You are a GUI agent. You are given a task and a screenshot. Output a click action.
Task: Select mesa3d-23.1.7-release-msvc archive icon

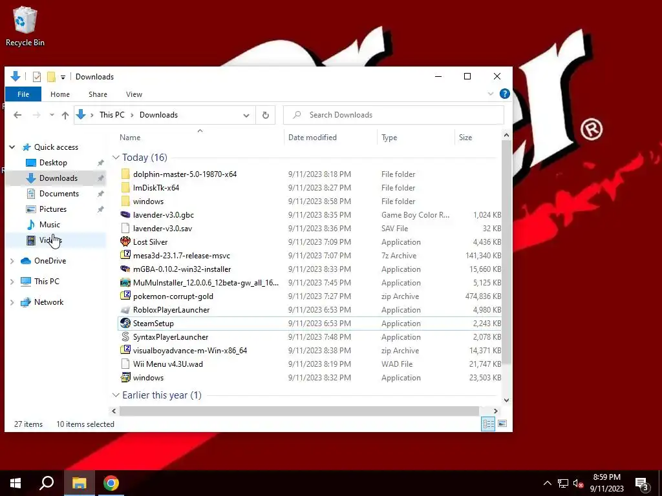coord(125,255)
